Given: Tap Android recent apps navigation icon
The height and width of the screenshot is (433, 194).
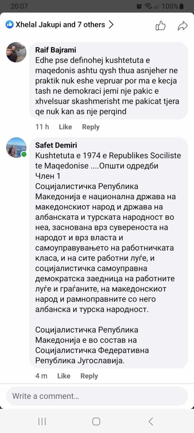Looking at the screenshot, I should [42, 421].
